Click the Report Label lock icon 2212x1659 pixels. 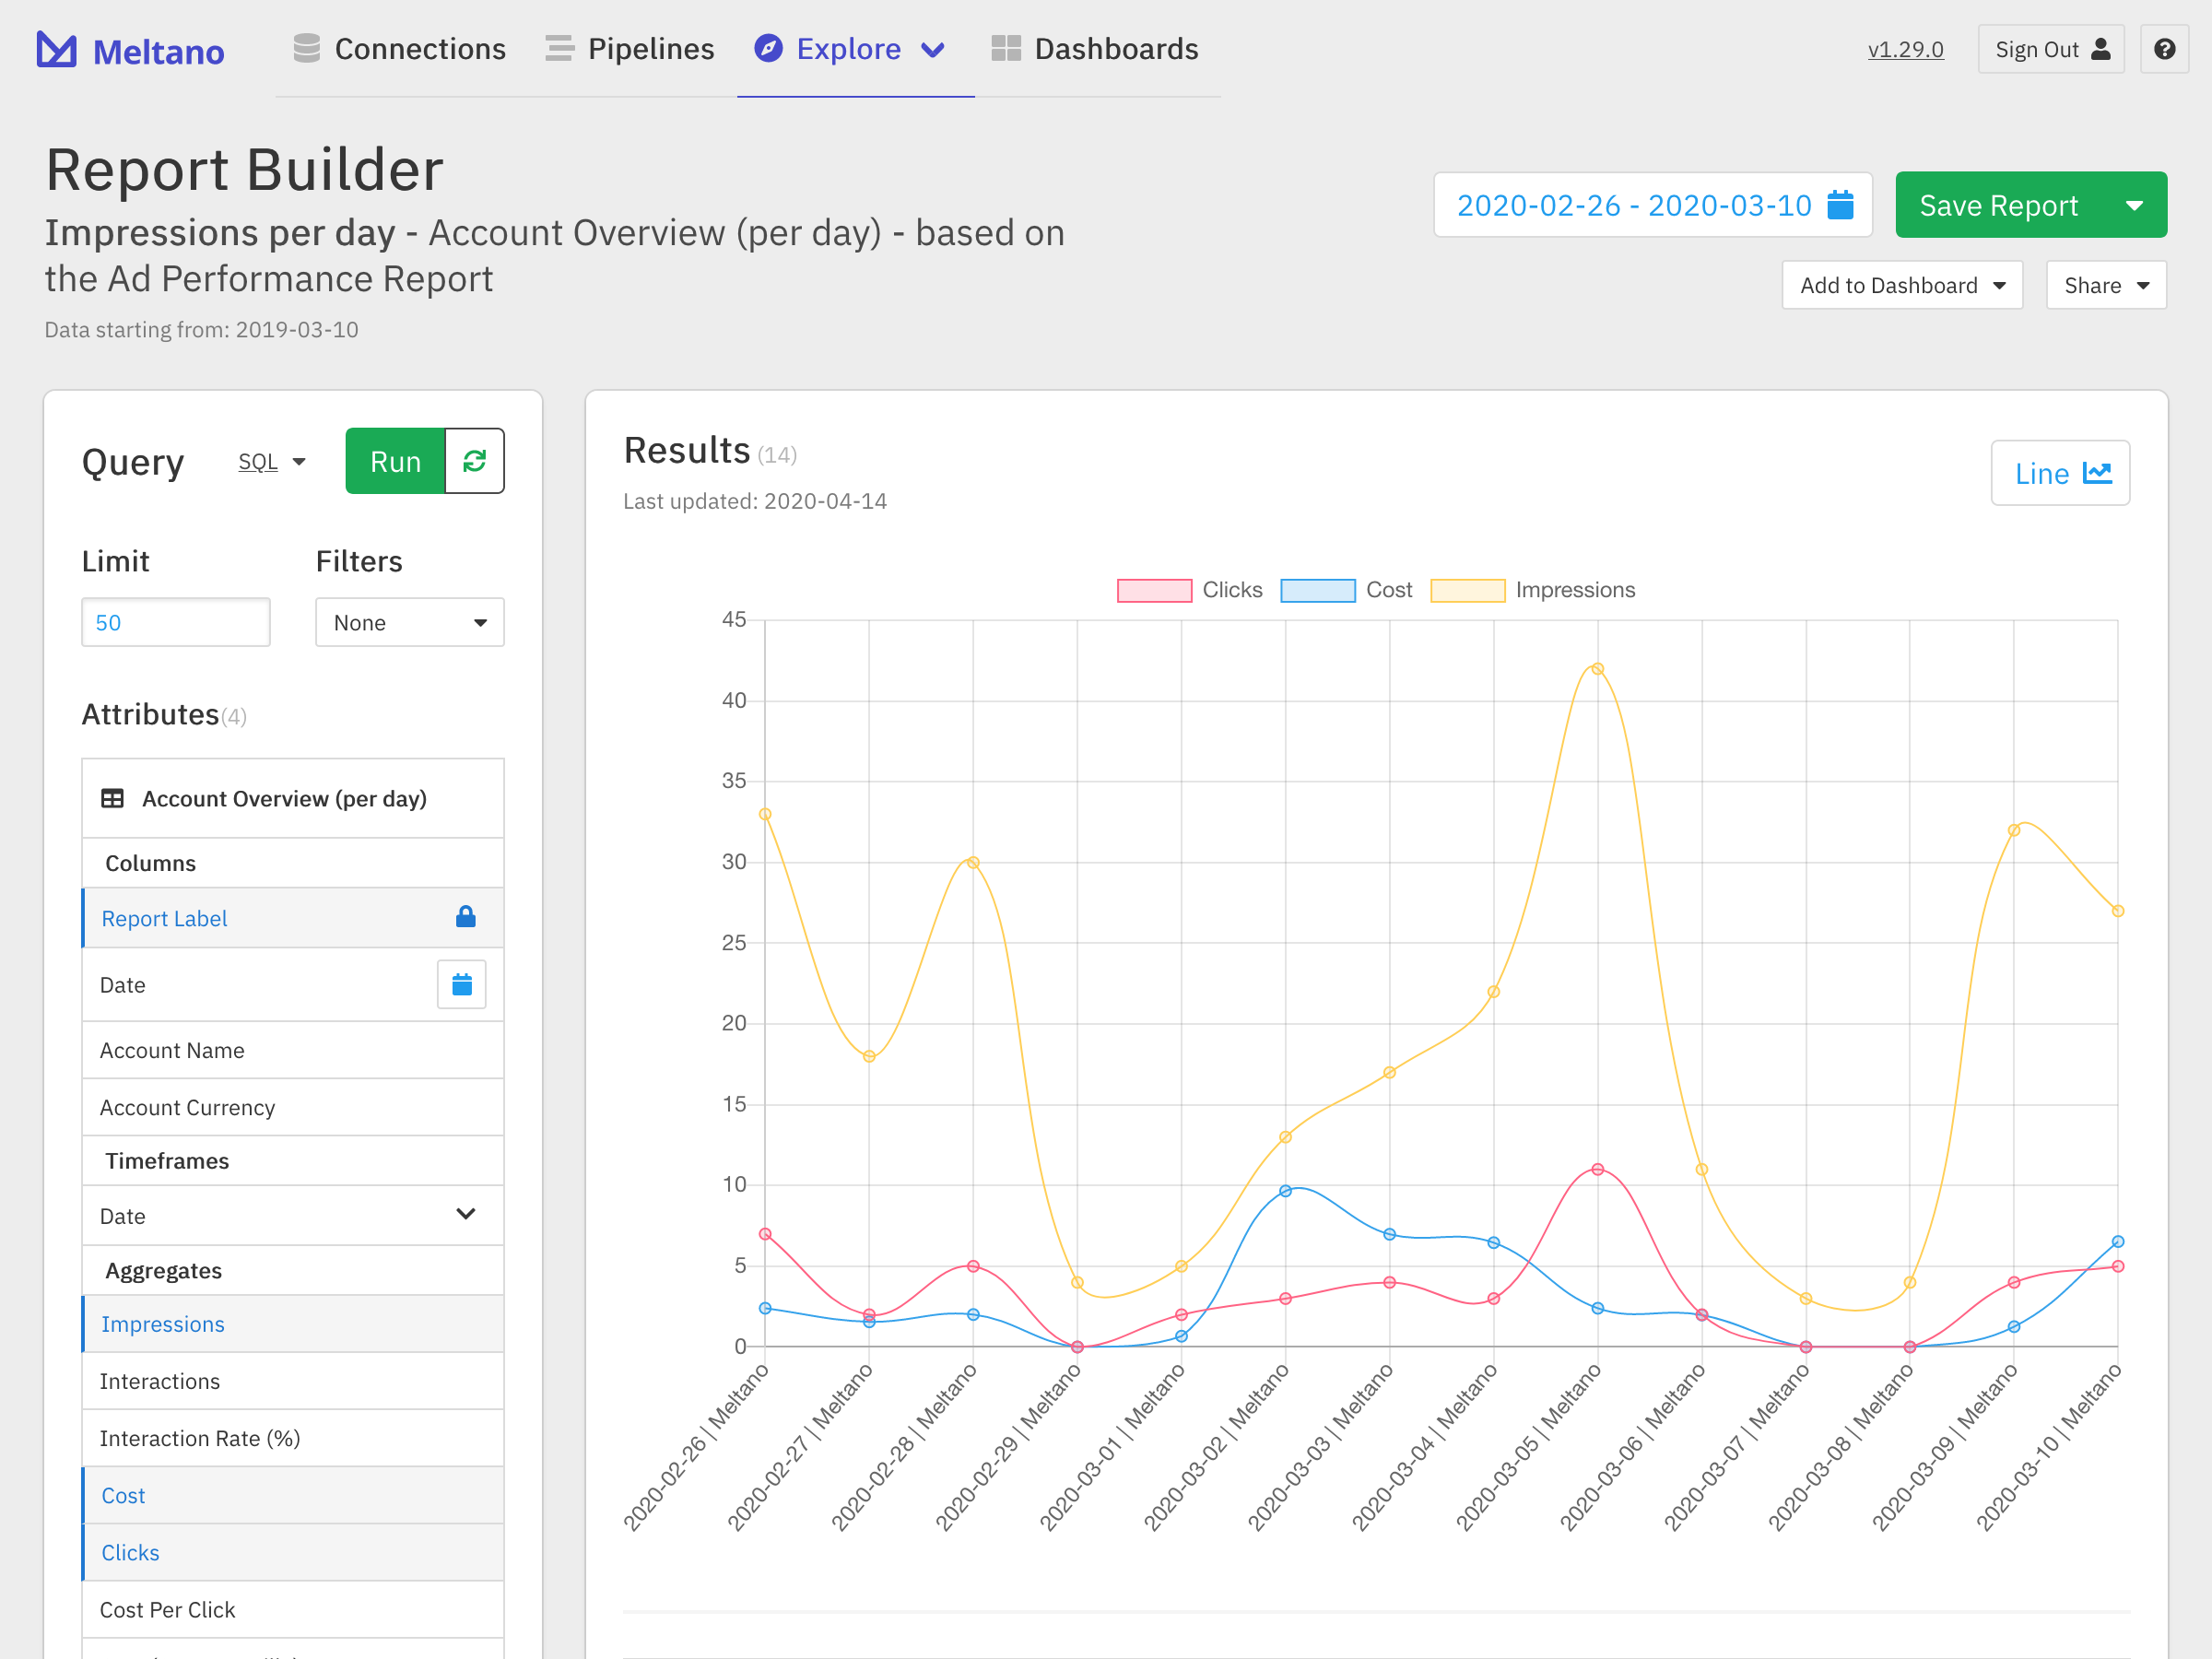click(x=465, y=917)
